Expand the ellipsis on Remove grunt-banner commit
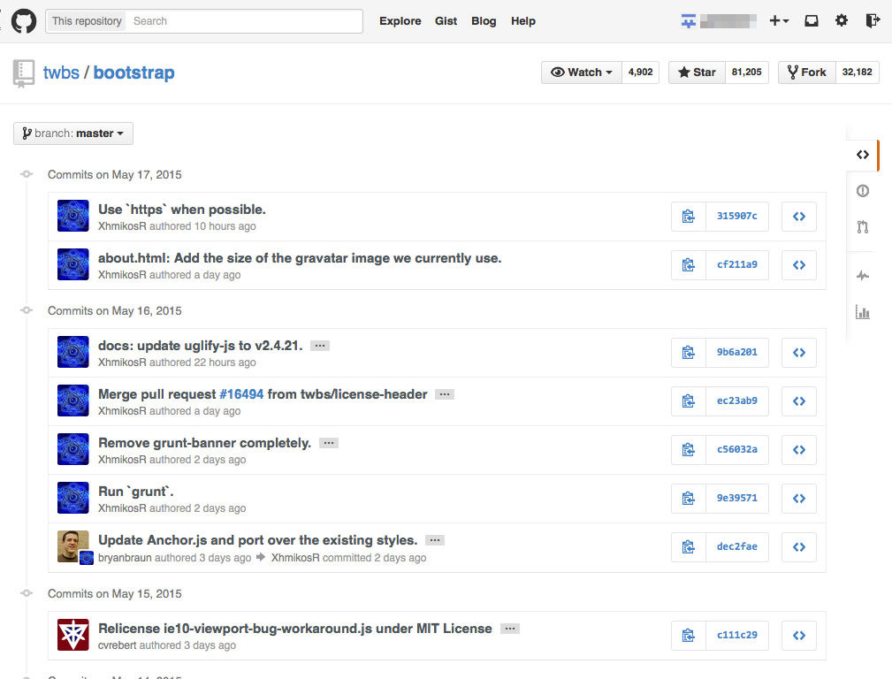Viewport: 892px width, 679px height. click(328, 442)
